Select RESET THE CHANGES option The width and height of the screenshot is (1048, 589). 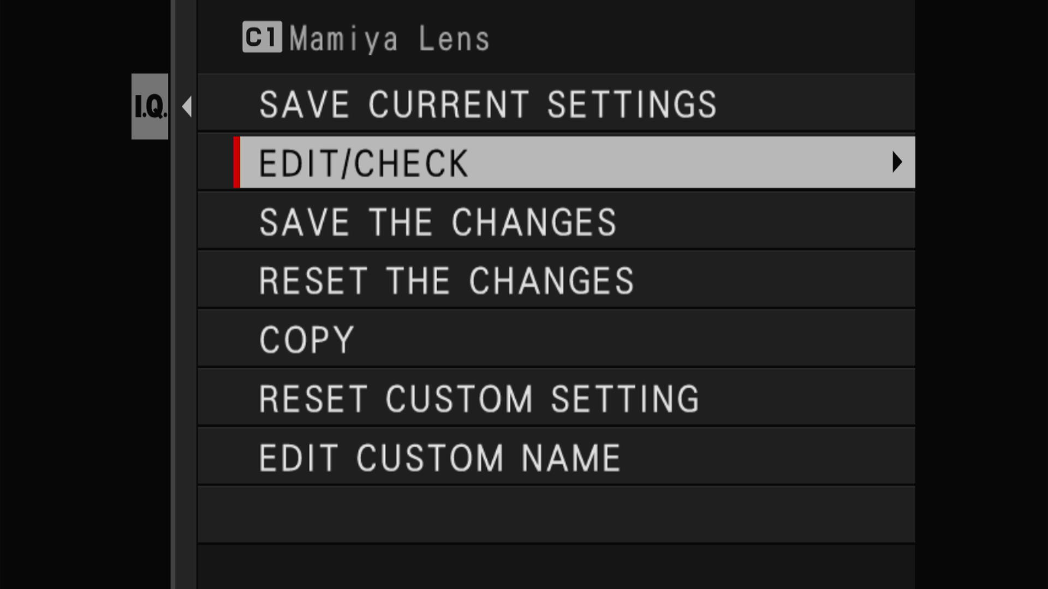tap(556, 280)
